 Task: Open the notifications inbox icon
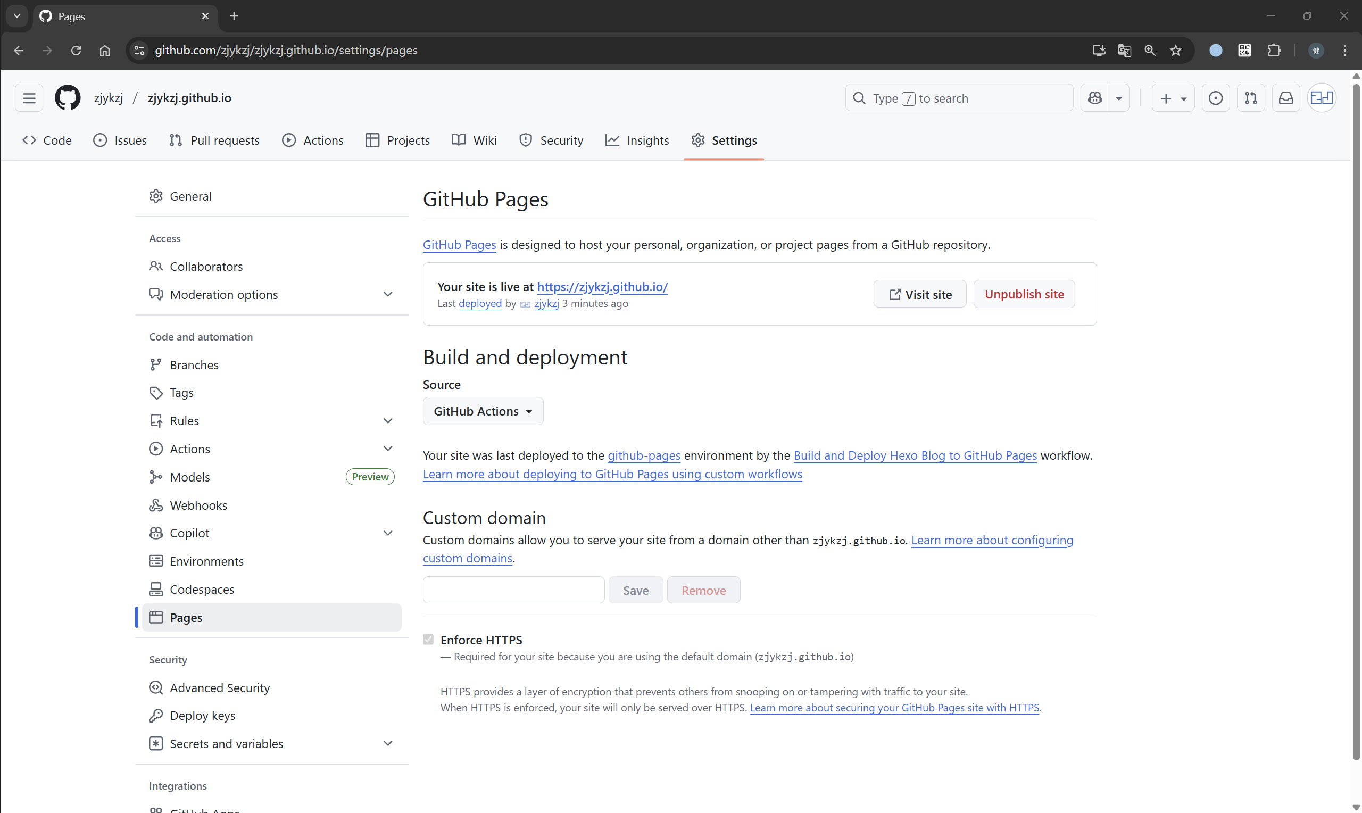(1285, 98)
